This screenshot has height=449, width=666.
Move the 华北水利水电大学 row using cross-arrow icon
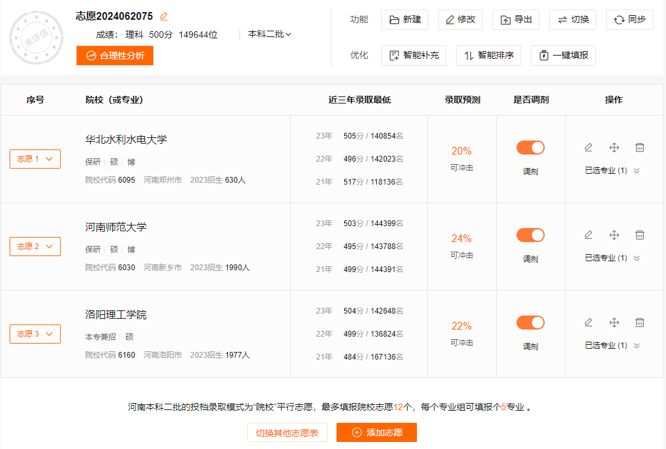[x=614, y=148]
